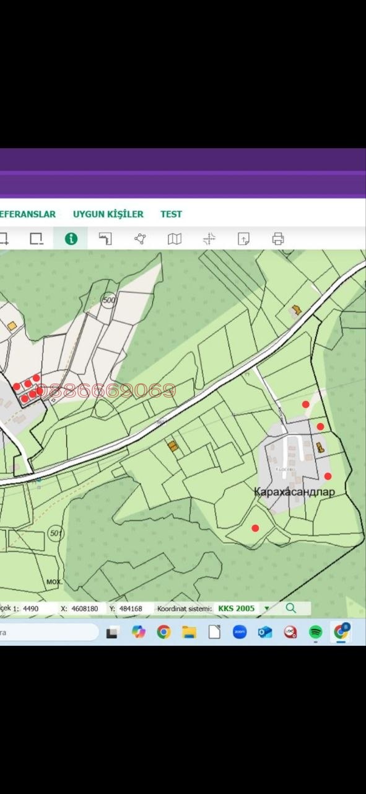Select the crosshair snapping tool
This screenshot has width=366, height=794.
coord(209,239)
